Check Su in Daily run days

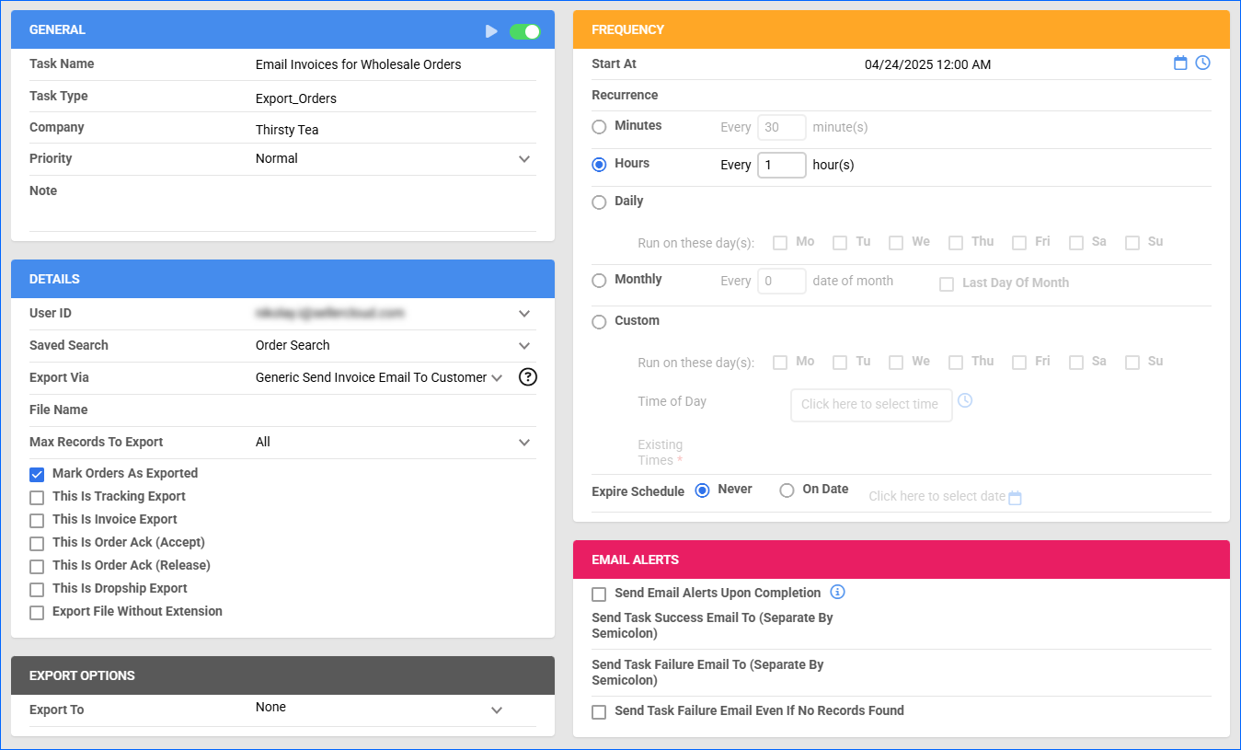tap(1132, 243)
